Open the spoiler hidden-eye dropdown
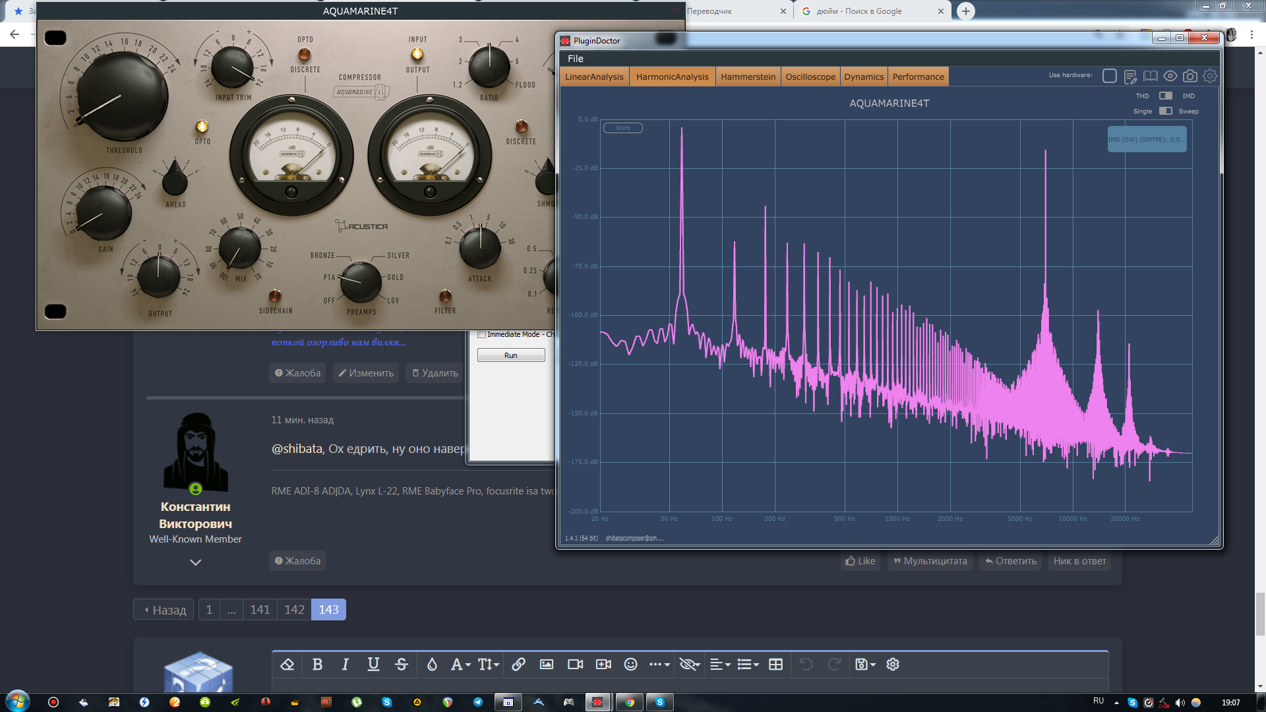Viewport: 1266px width, 712px height. tap(690, 664)
